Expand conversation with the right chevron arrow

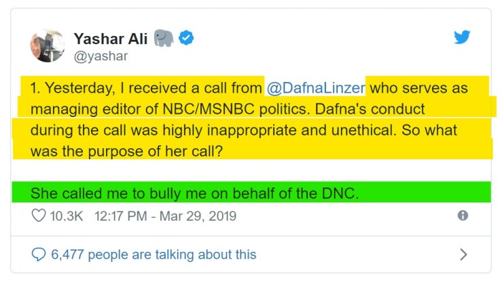pos(463,255)
